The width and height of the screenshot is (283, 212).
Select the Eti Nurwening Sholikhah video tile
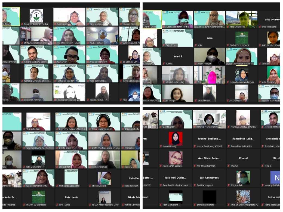click(36, 35)
